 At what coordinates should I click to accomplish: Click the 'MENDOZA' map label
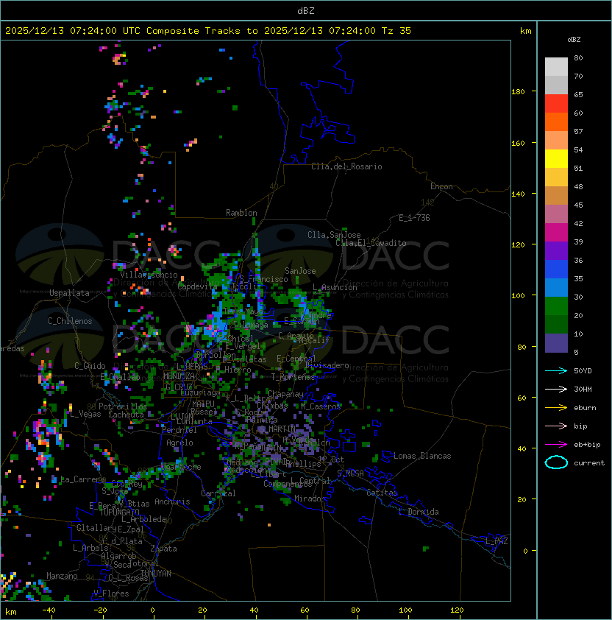tap(179, 376)
